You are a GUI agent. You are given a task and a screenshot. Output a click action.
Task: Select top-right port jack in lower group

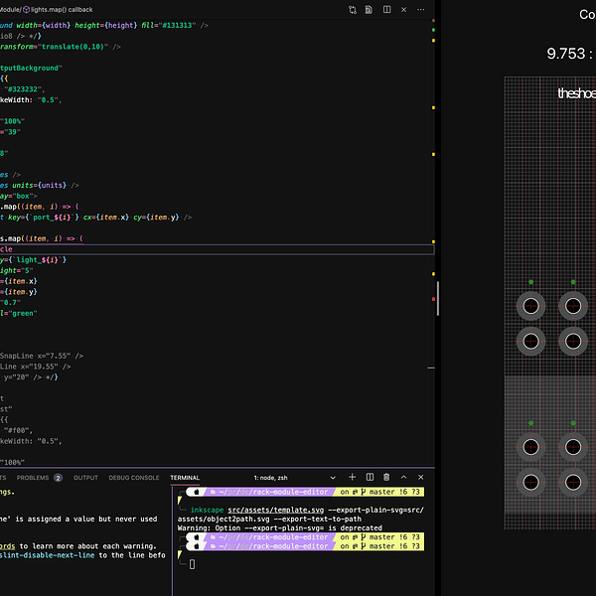573,447
